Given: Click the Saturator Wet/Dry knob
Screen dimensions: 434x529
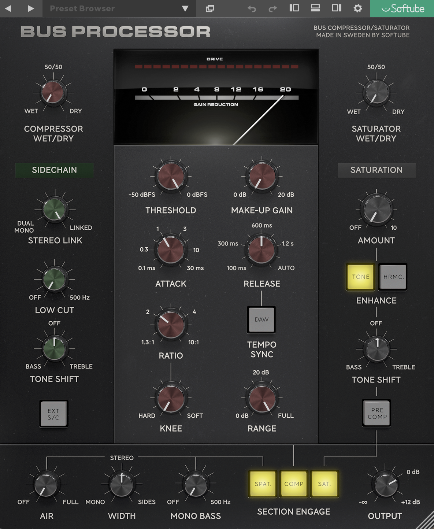Looking at the screenshot, I should pyautogui.click(x=376, y=92).
